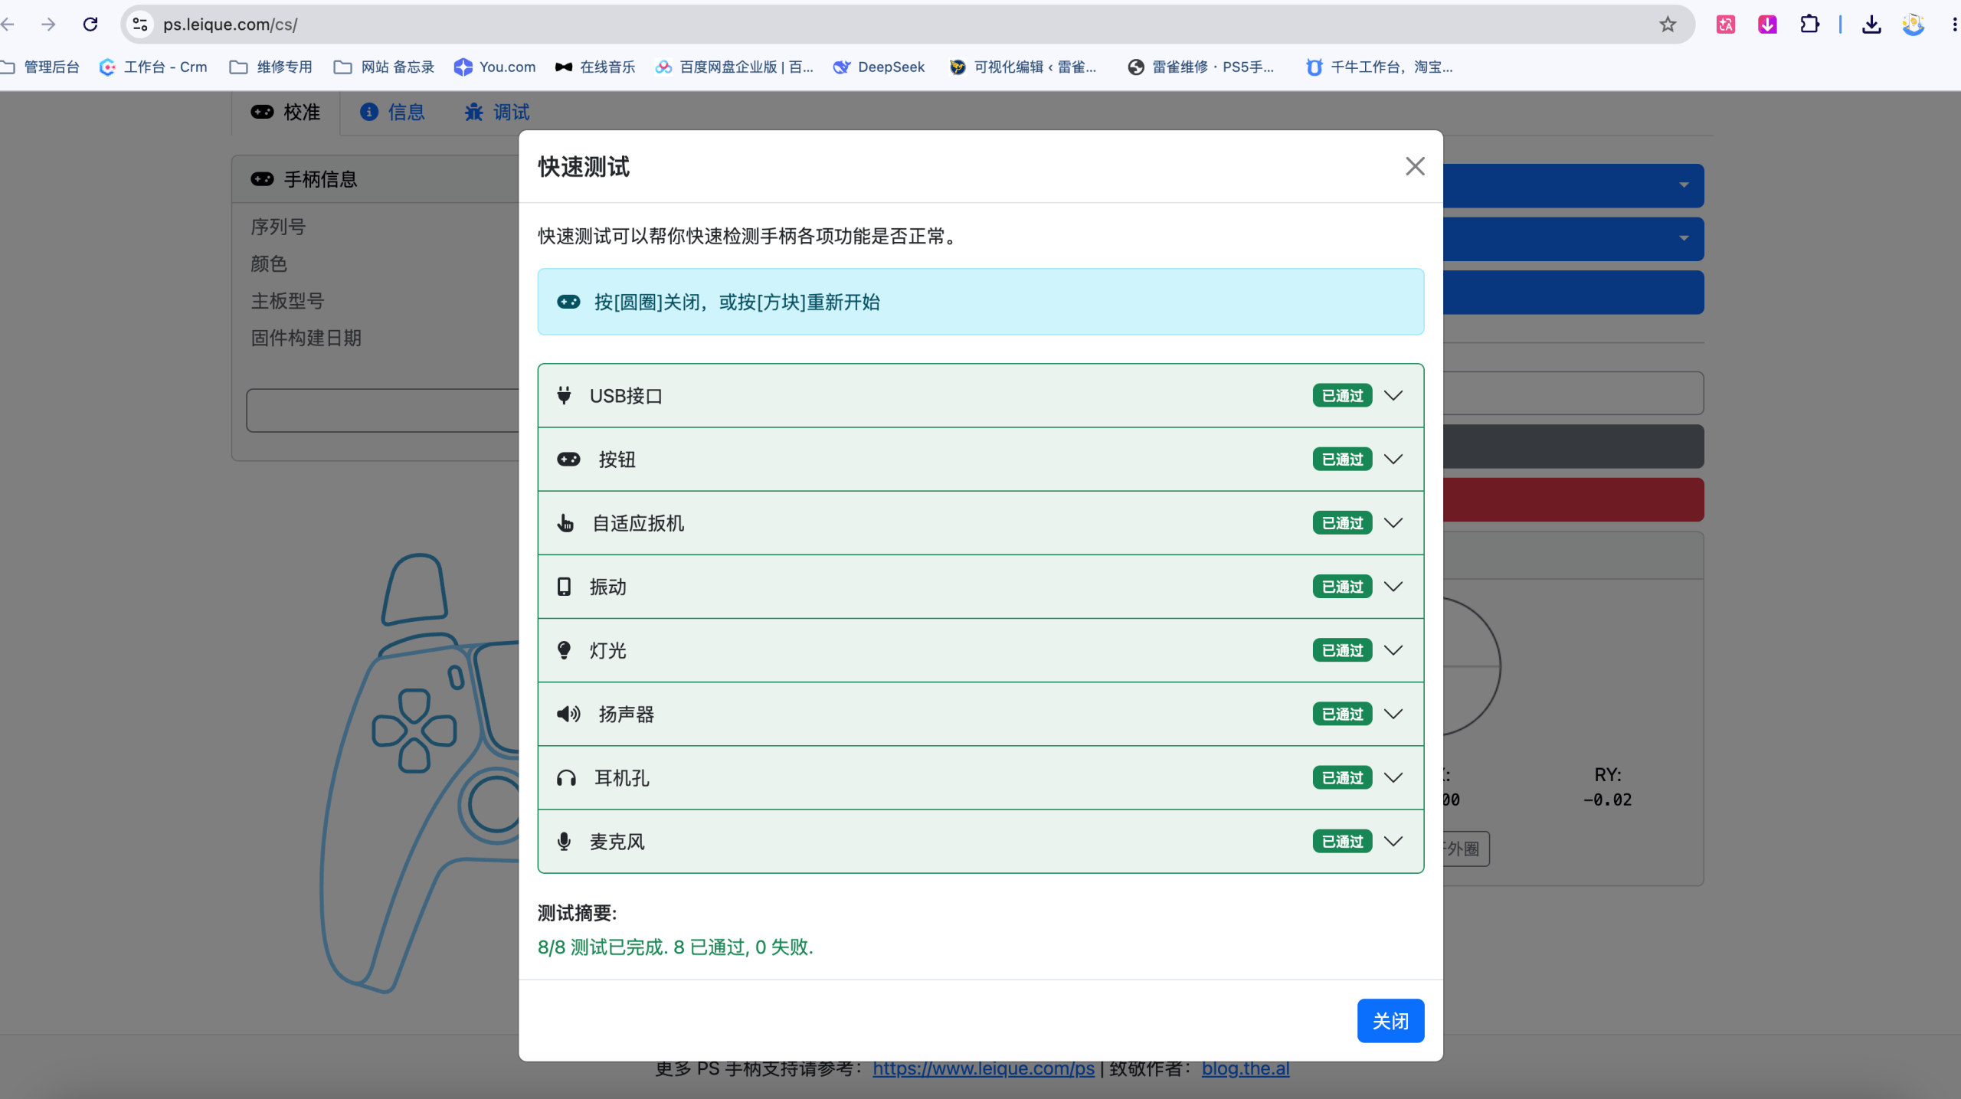Click the gamepad icon beside 按钮
This screenshot has width=1961, height=1099.
(568, 460)
